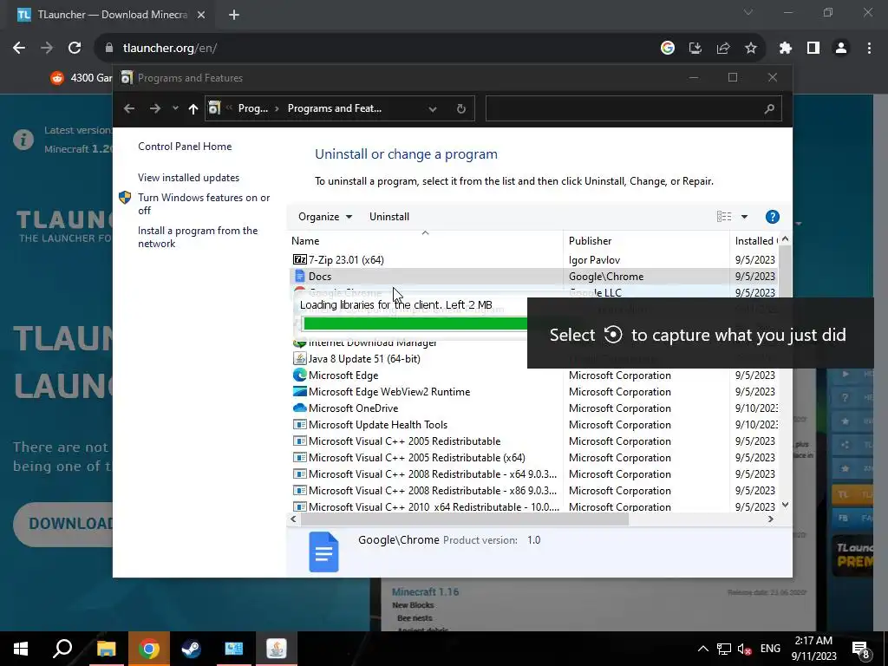Open Chrome tab search dropdown arrow
888x666 pixels.
(x=748, y=12)
